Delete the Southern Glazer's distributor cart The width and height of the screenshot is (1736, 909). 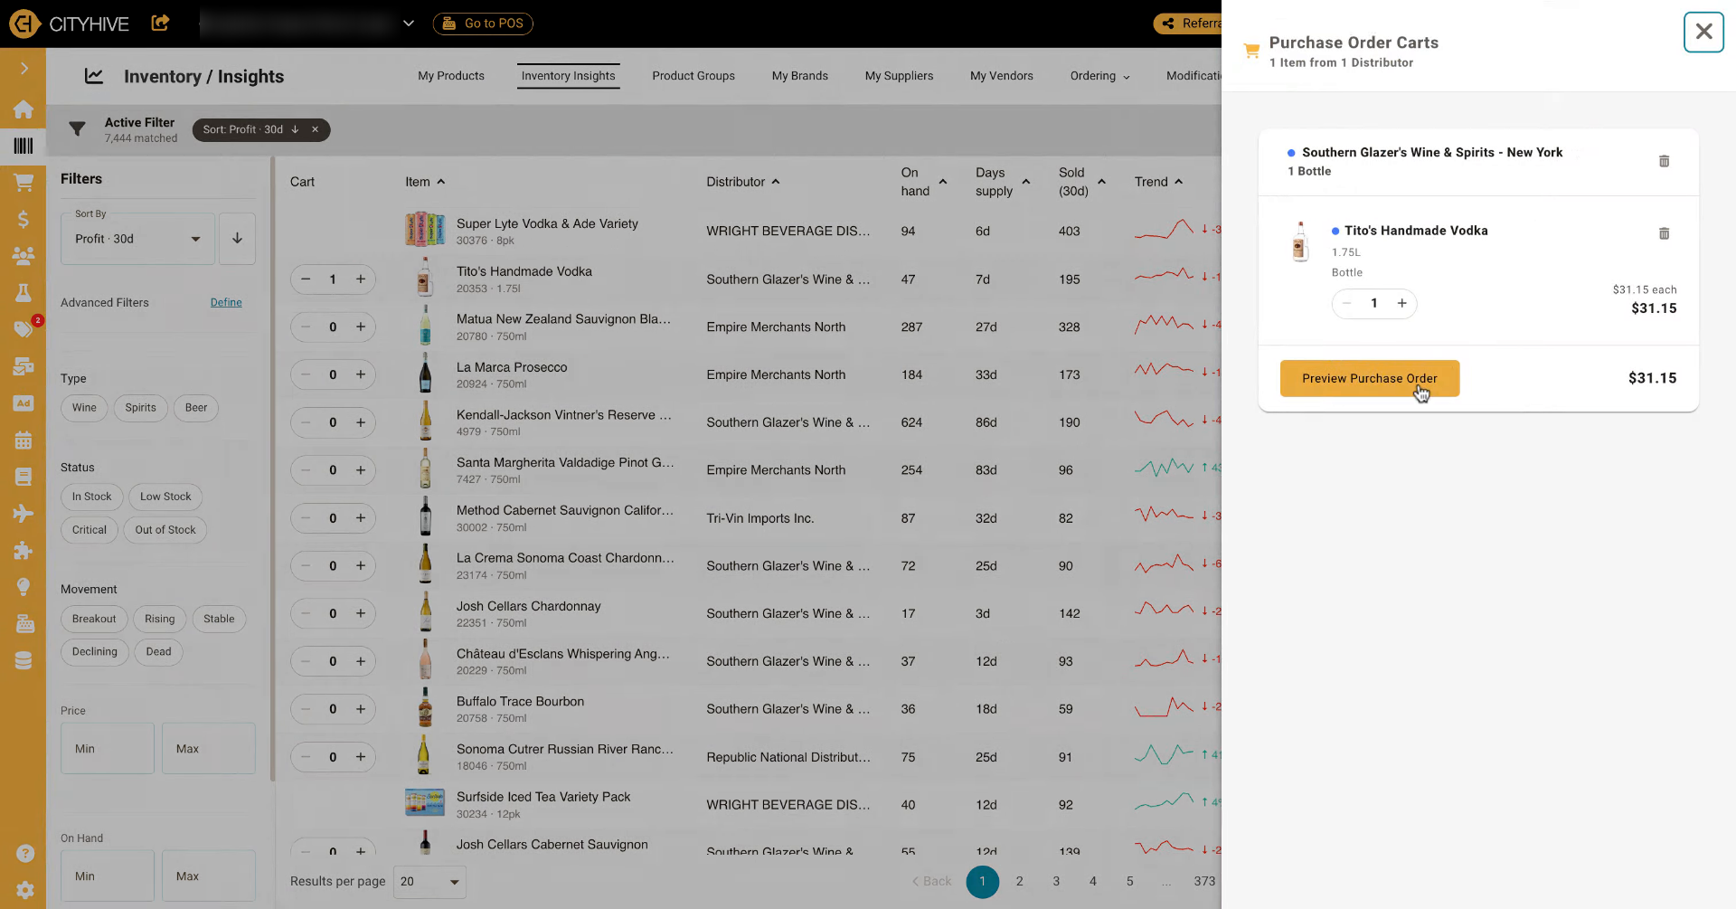[1664, 161]
